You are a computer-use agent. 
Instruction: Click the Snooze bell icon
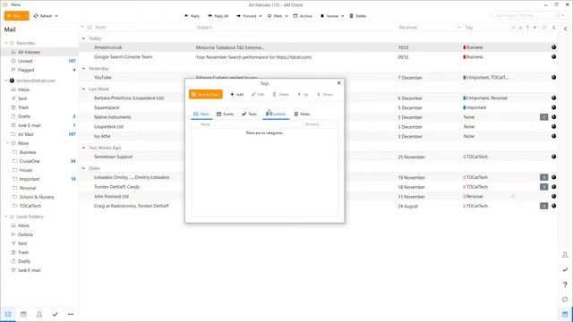coord(322,16)
